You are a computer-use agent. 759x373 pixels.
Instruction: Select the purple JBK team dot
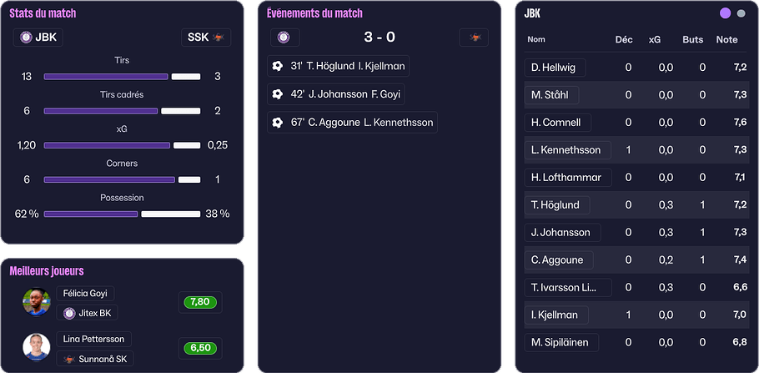click(725, 13)
